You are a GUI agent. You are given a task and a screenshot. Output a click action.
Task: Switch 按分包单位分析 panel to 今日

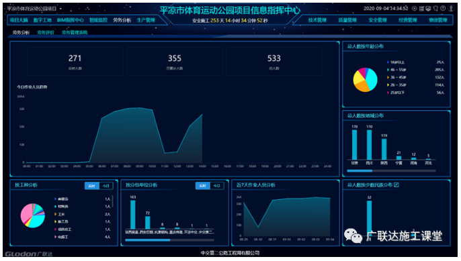coord(216,186)
